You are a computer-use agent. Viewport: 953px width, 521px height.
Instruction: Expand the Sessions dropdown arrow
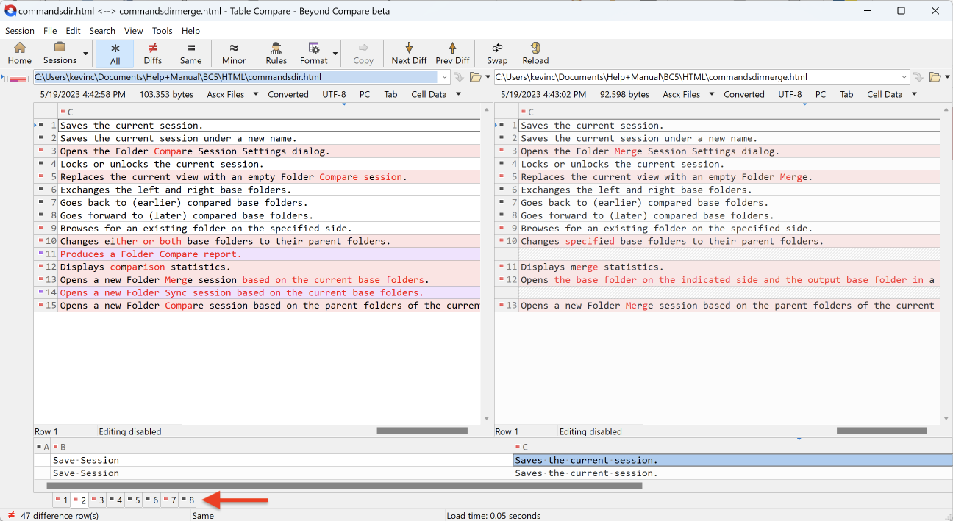pyautogui.click(x=85, y=54)
